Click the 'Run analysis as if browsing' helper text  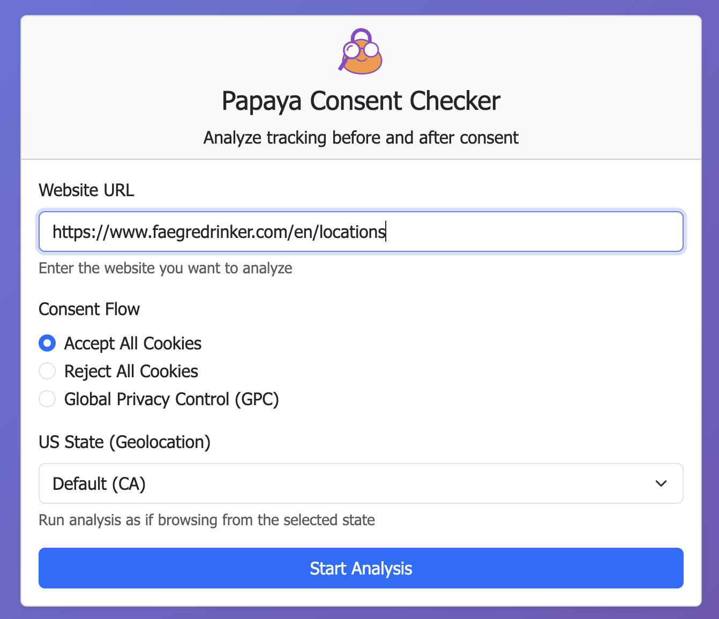coord(207,520)
